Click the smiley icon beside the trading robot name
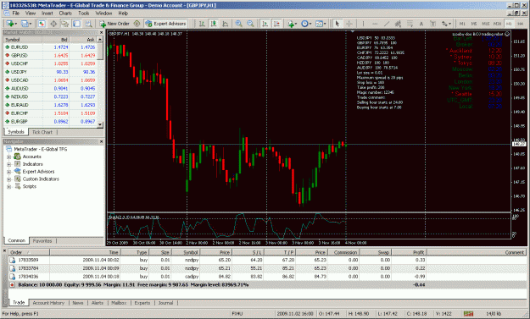This screenshot has height=319, width=530. [507, 34]
